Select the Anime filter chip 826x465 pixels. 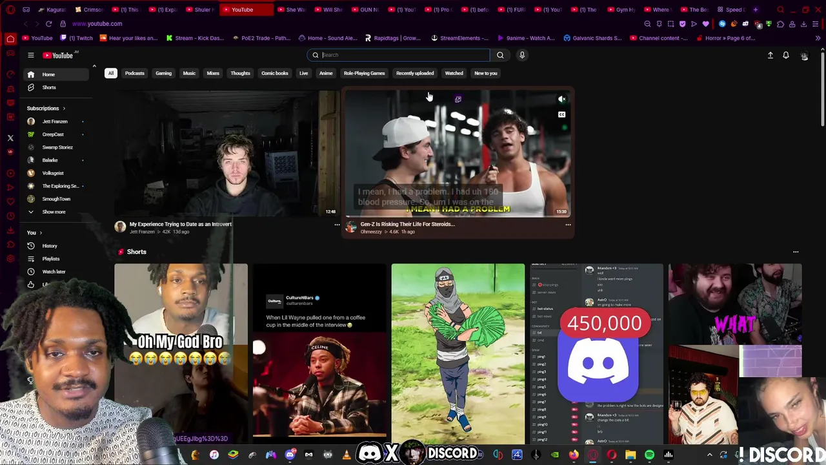pos(326,73)
